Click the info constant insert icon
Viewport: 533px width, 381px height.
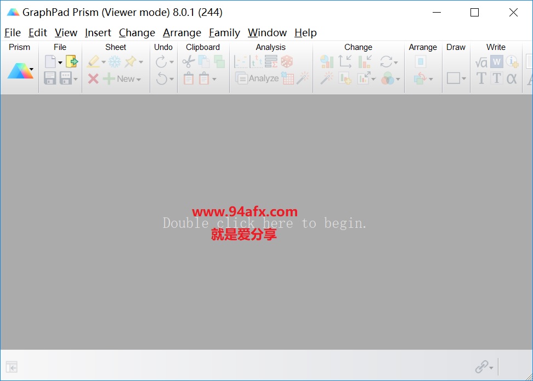click(x=512, y=61)
